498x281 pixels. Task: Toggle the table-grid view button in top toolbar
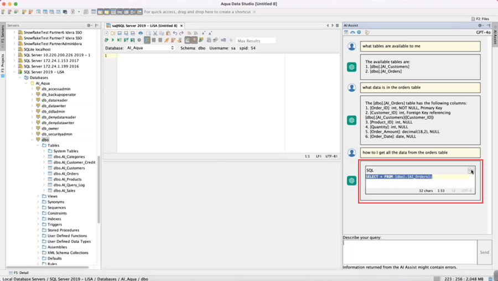pyautogui.click(x=113, y=12)
